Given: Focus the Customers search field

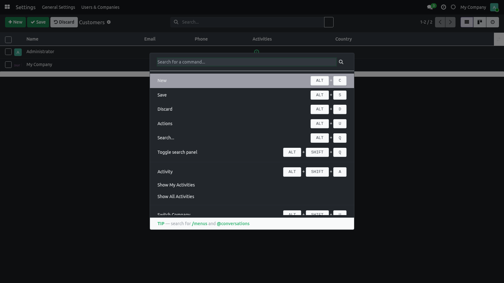Looking at the screenshot, I should click(252, 22).
